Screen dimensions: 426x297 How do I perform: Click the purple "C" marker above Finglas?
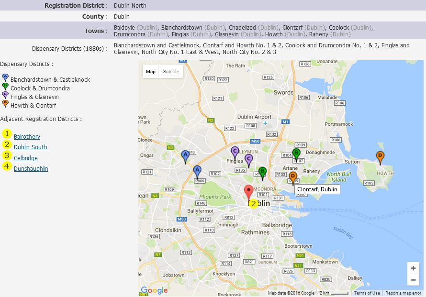(235, 151)
